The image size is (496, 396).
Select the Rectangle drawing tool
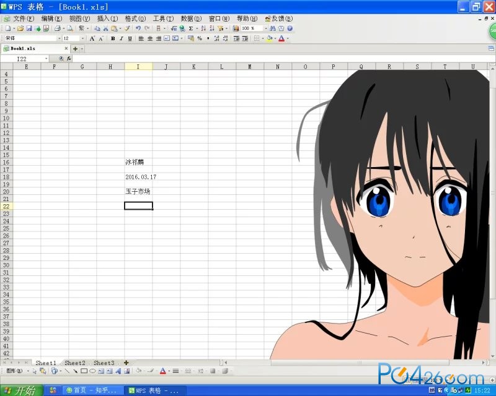[84, 371]
